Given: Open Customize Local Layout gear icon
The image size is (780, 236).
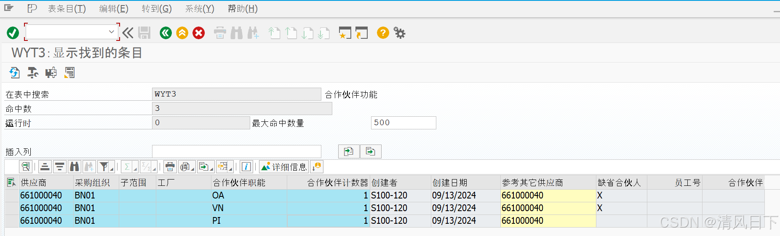Looking at the screenshot, I should [x=399, y=33].
